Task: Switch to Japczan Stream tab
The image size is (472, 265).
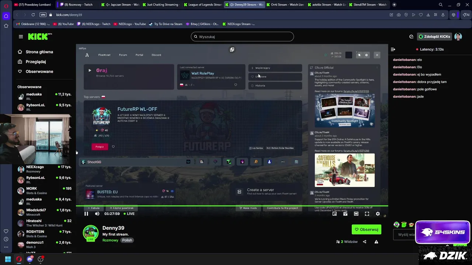Action: click(120, 5)
